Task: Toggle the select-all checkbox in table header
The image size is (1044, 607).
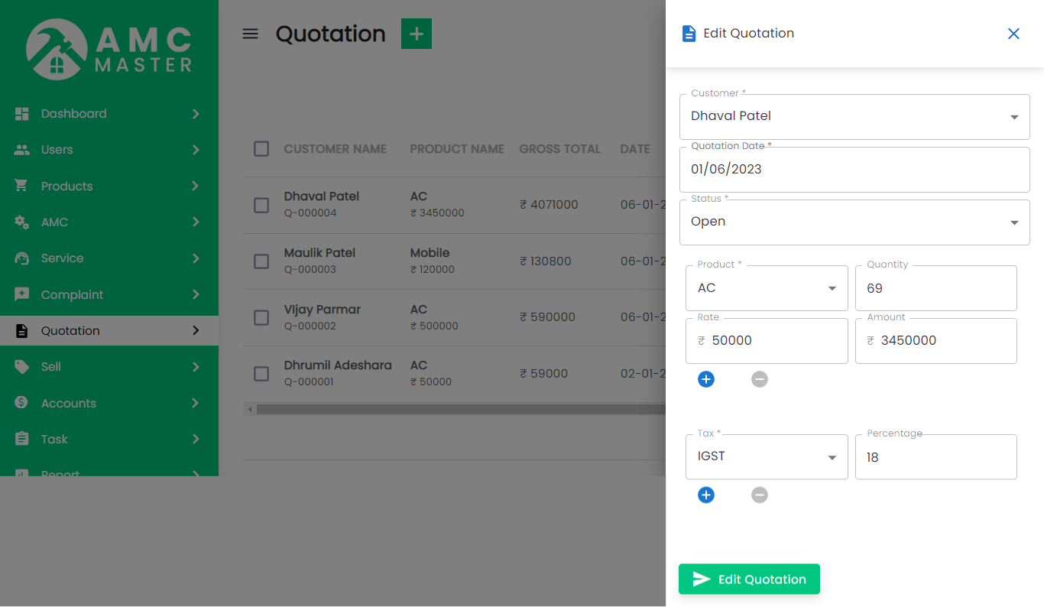Action: click(261, 149)
